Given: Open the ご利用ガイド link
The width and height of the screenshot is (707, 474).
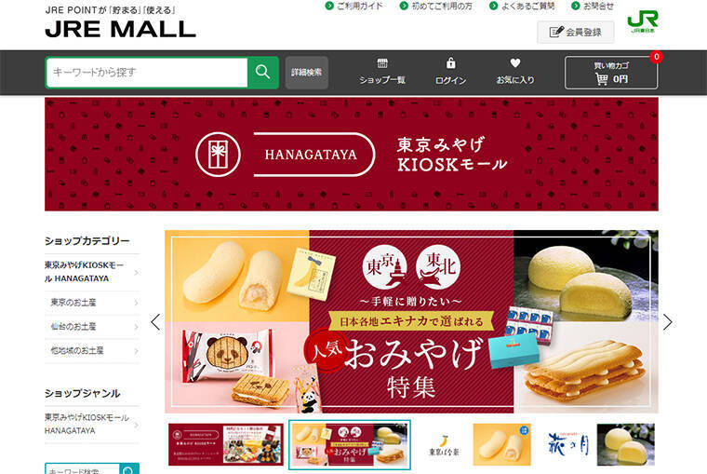Looking at the screenshot, I should [x=354, y=6].
